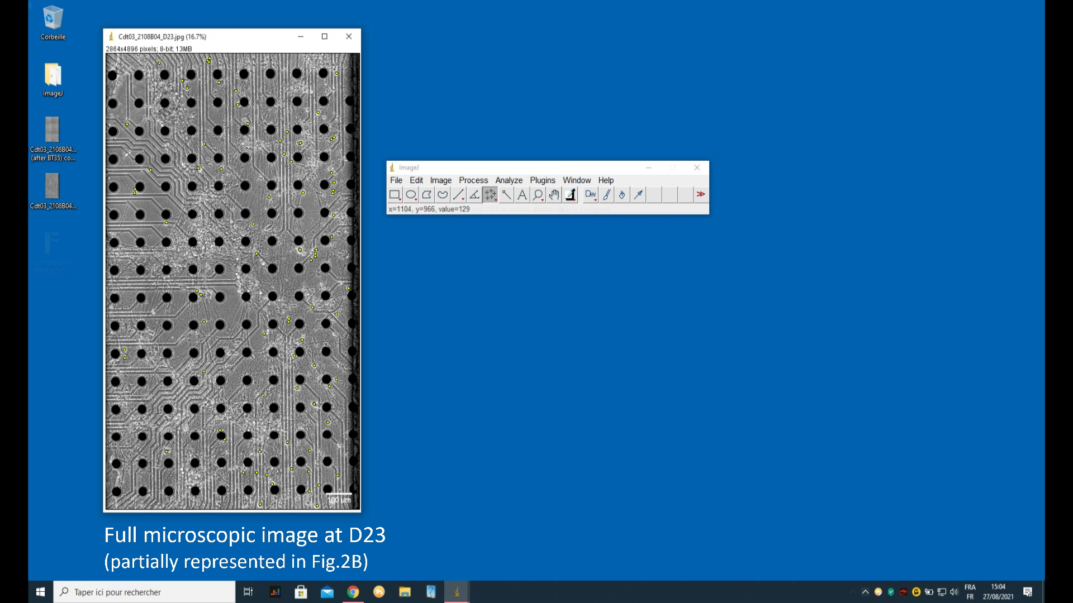Activate the Straight Line tool
This screenshot has height=603, width=1073.
(x=458, y=195)
